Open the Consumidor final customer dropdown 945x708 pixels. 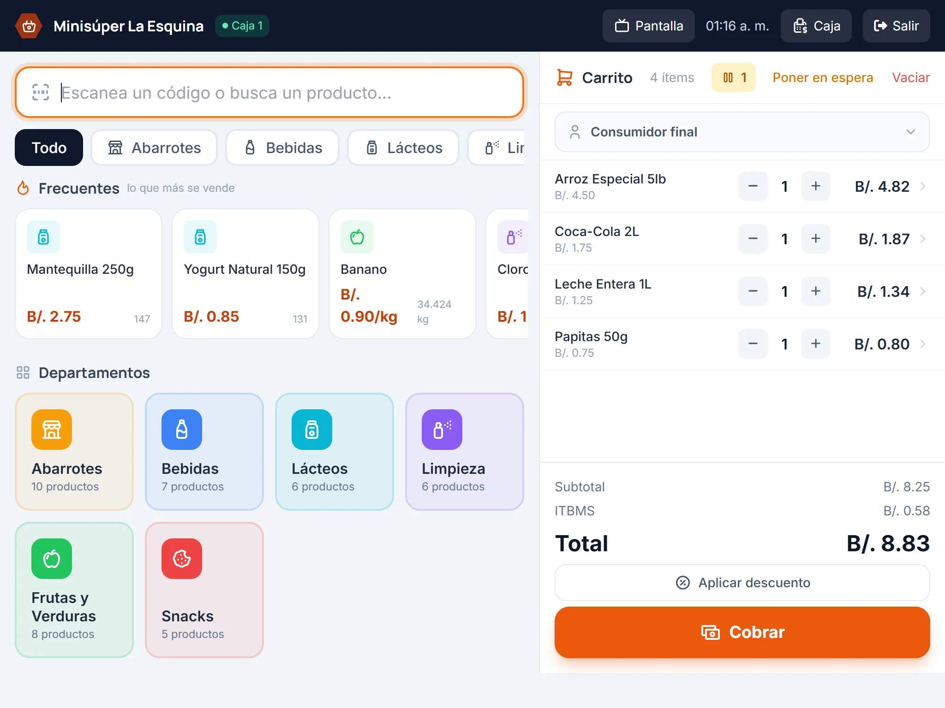pyautogui.click(x=742, y=132)
